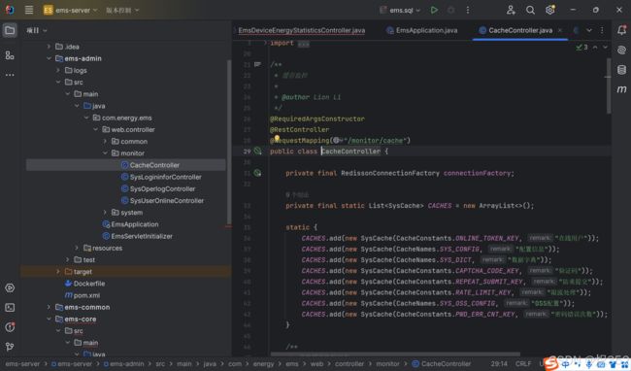Open version control dropdown in title bar
This screenshot has width=631, height=371.
[x=122, y=10]
